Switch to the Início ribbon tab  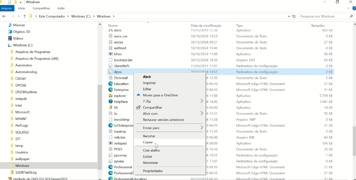(21, 8)
